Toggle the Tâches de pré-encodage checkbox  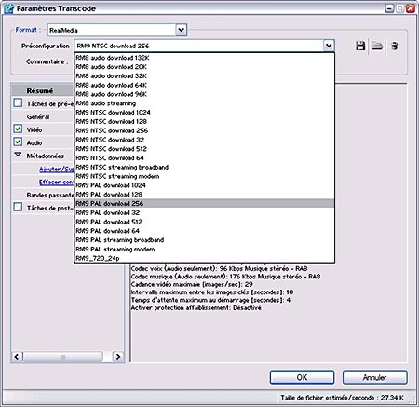[x=18, y=102]
